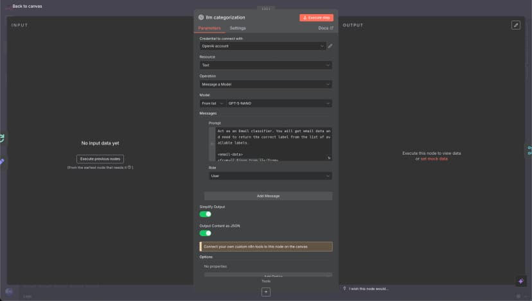532x301 pixels.
Task: Add a tool with the plus button
Action: click(266, 292)
